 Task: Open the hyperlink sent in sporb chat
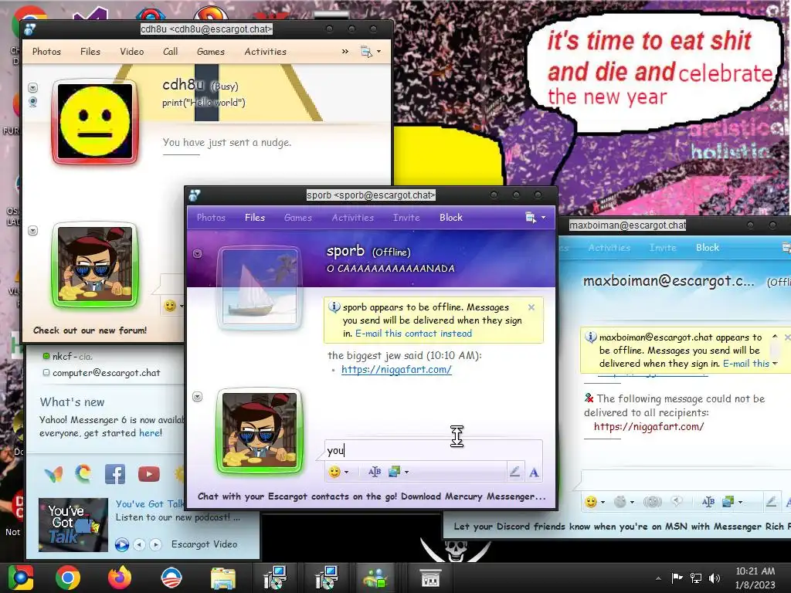[396, 369]
